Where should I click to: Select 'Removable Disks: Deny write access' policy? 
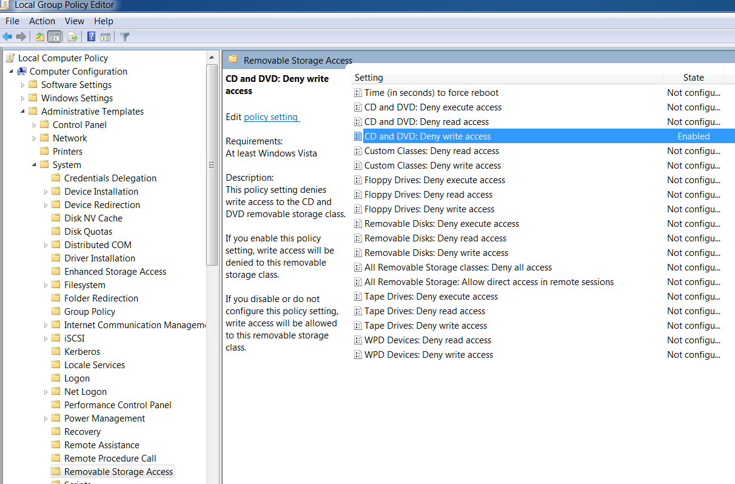[x=436, y=253]
